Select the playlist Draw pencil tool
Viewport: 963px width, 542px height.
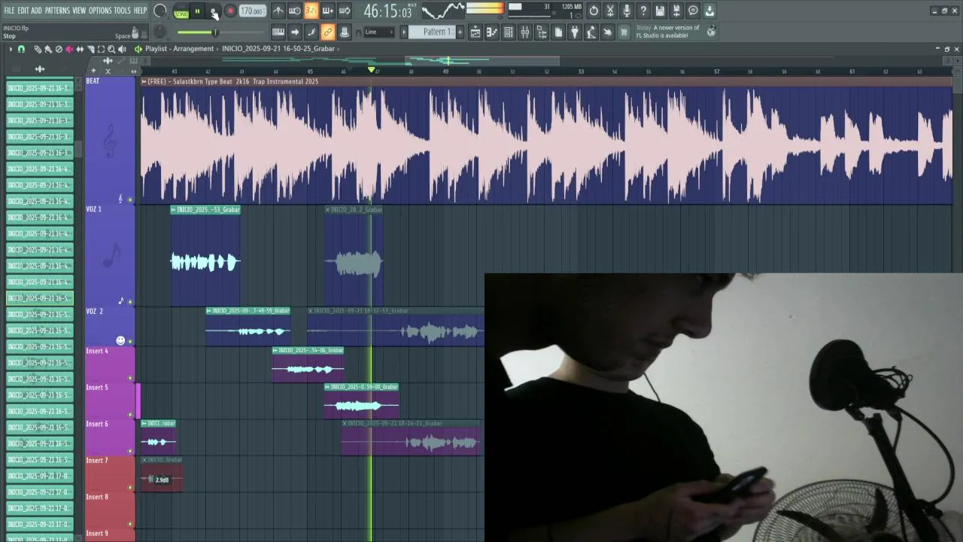[38, 49]
